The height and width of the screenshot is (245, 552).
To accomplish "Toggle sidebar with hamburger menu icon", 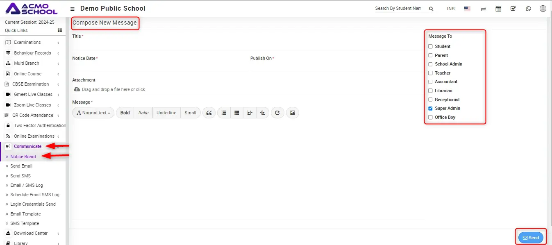I will [x=73, y=9].
